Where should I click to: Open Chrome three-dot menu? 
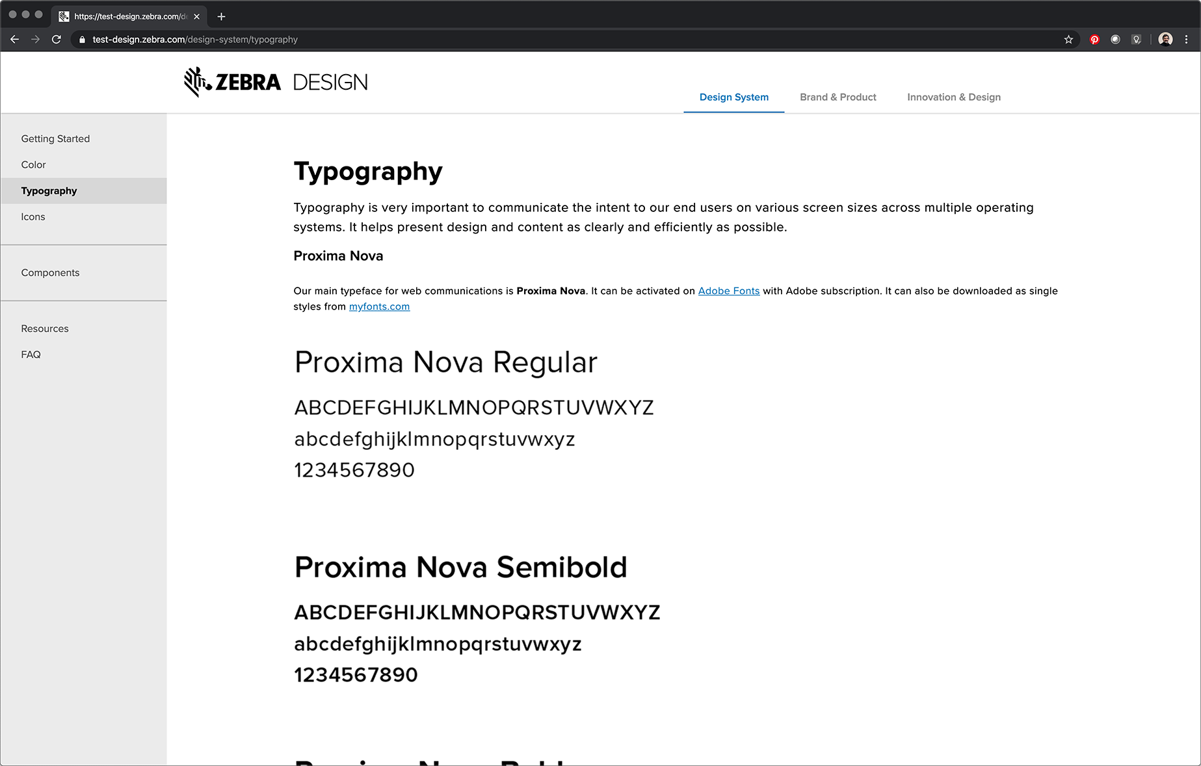click(x=1187, y=40)
